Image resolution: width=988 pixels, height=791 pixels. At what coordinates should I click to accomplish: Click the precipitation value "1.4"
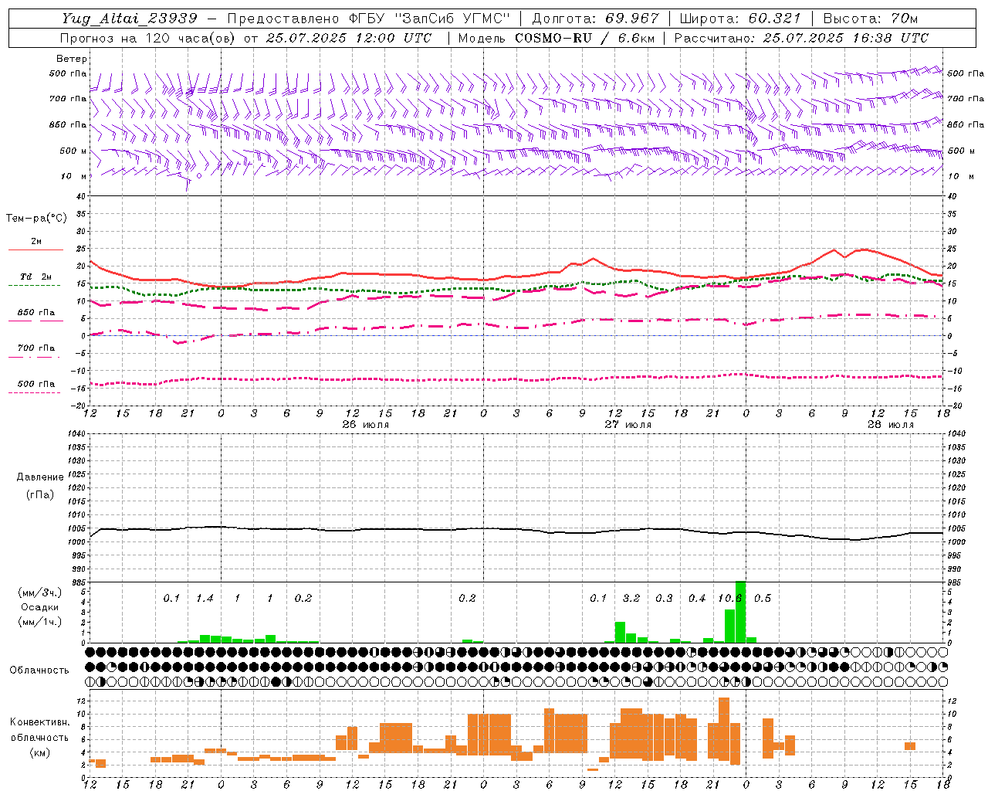coord(205,599)
